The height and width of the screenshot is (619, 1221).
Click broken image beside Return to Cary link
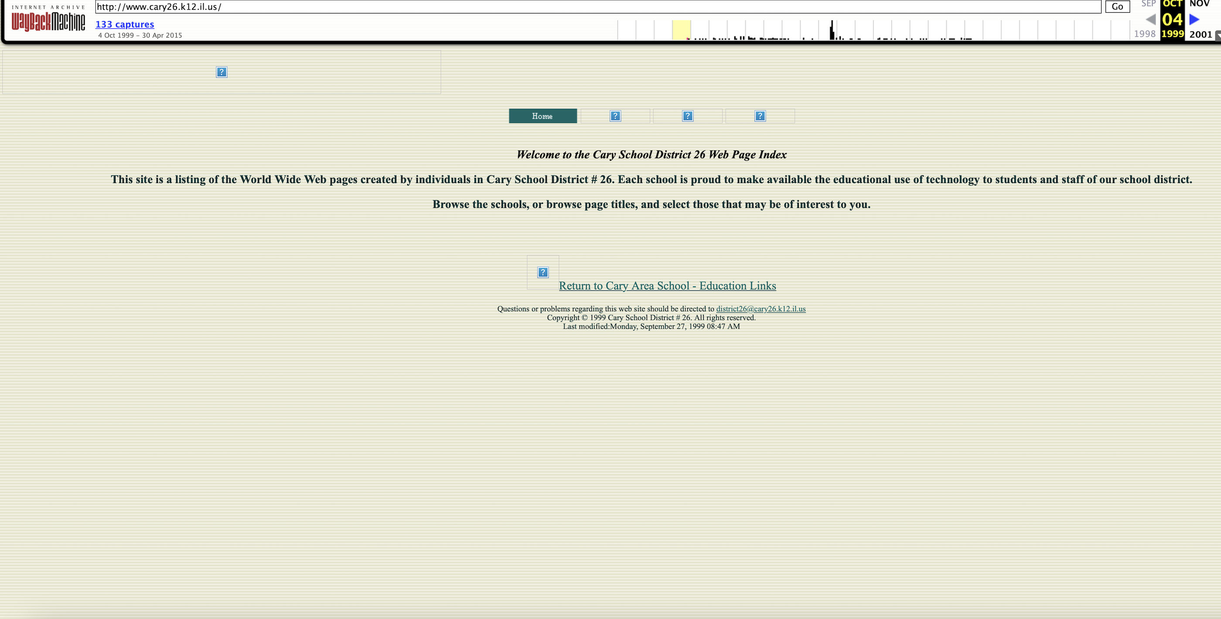543,272
